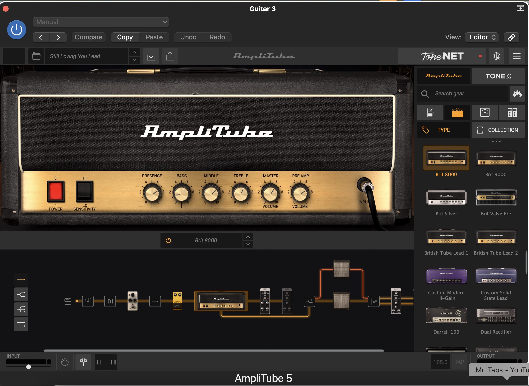The width and height of the screenshot is (529, 386).
Task: Click the share preset upload icon
Action: [x=170, y=56]
